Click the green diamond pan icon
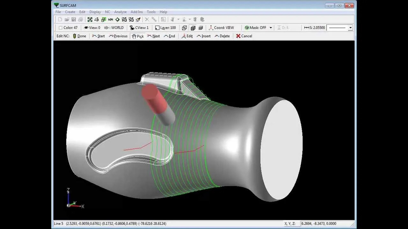This screenshot has width=408, height=229. click(x=117, y=19)
